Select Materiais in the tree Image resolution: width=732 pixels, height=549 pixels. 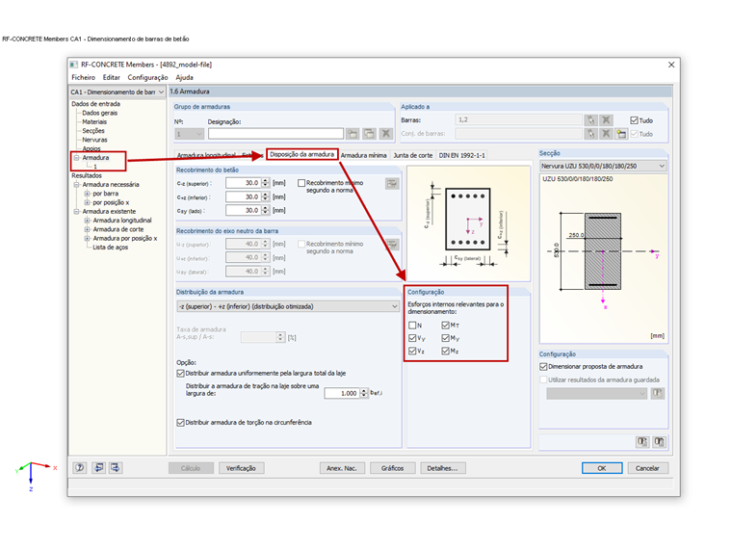tap(94, 122)
